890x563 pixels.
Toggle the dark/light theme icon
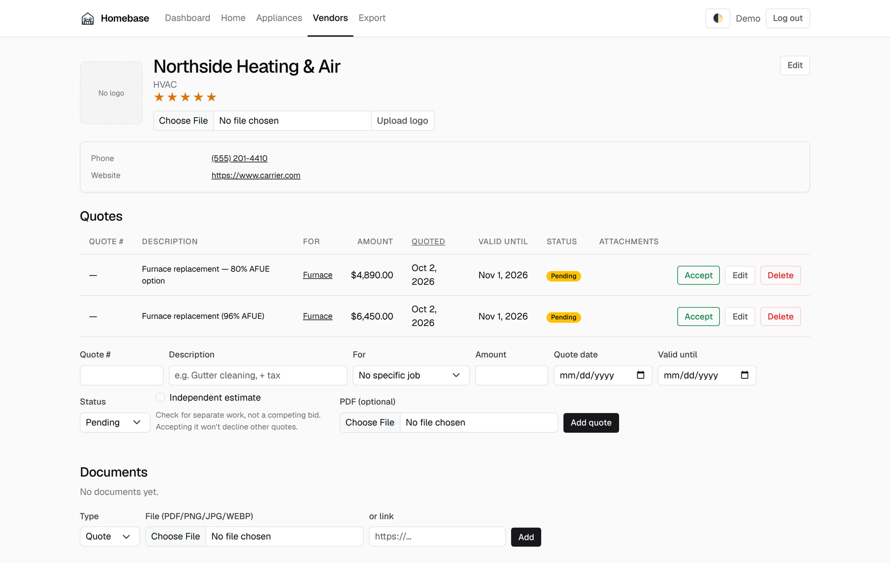[x=718, y=18]
